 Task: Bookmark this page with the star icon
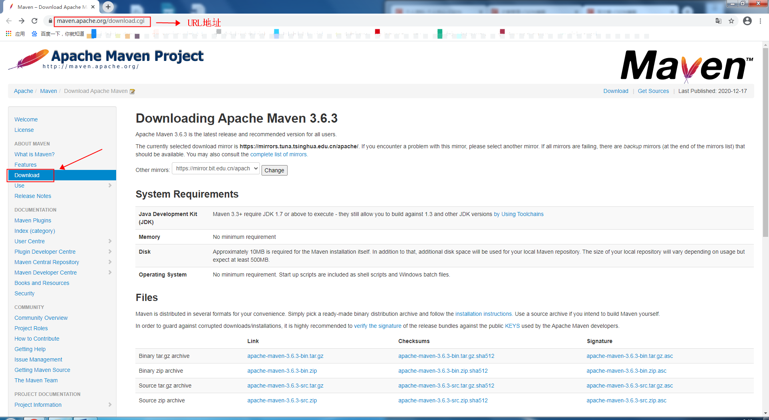731,21
